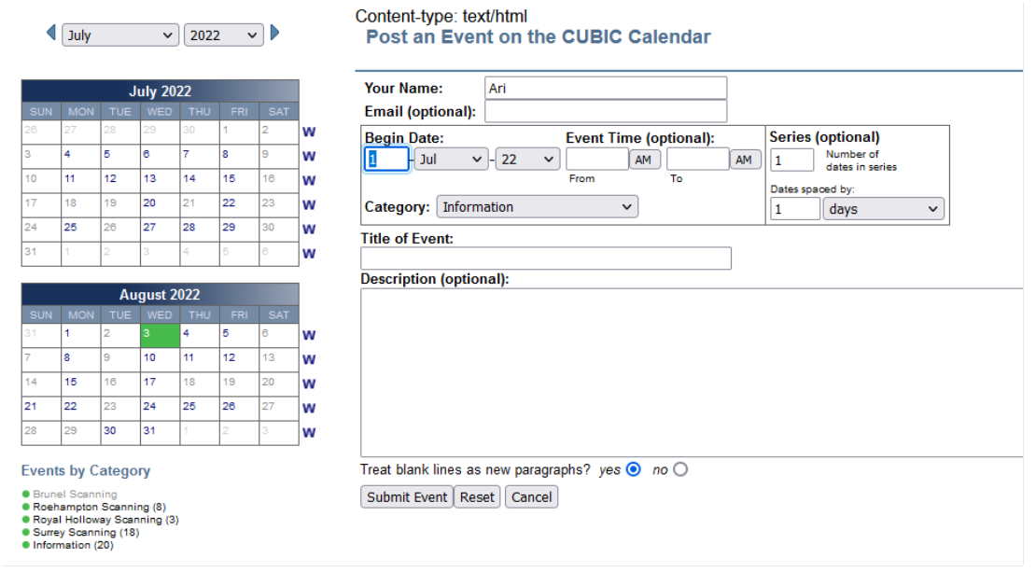The height and width of the screenshot is (572, 1036).
Task: Open week view for August 21 row
Action: tap(309, 409)
